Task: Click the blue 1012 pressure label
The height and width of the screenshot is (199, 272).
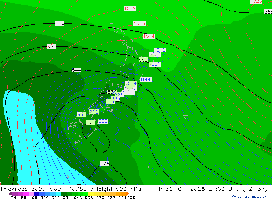Action: 160,50
